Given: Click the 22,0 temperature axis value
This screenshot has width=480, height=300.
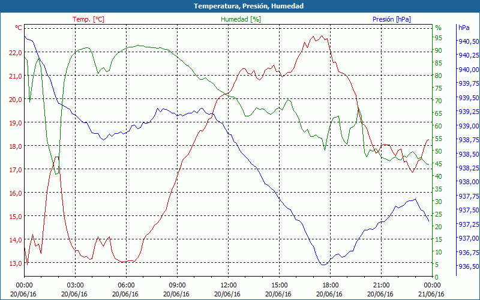Looking at the screenshot, I should click(x=16, y=53).
